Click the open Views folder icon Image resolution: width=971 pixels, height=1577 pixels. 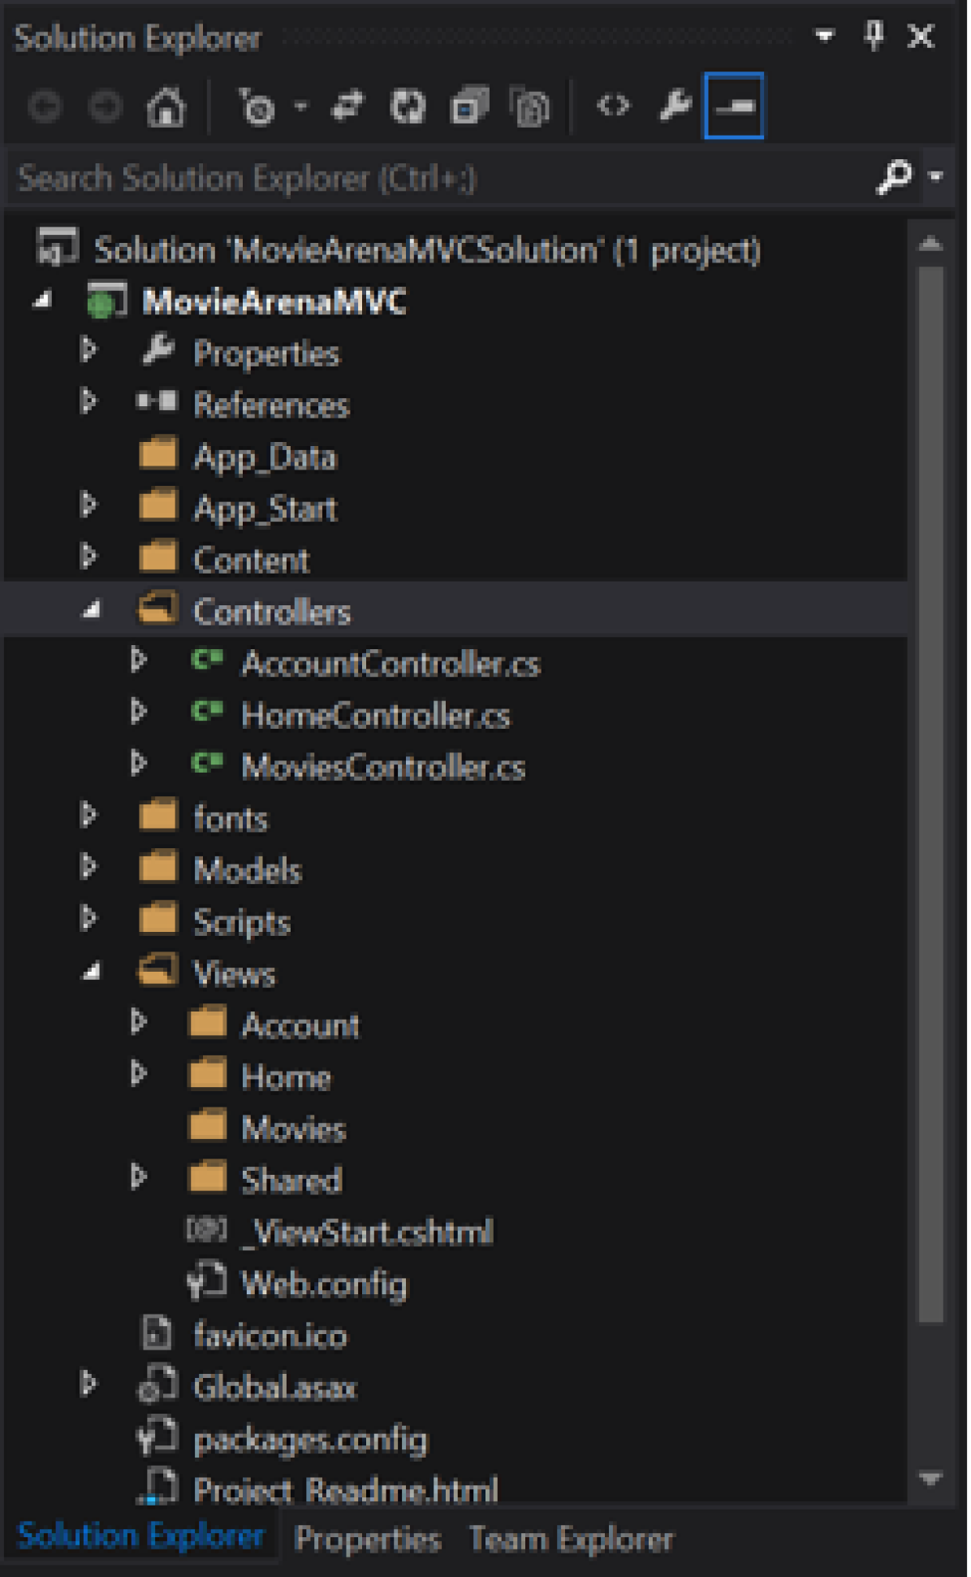(158, 971)
